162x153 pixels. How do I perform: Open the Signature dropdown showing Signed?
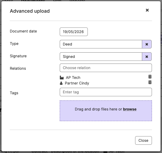click(x=101, y=57)
